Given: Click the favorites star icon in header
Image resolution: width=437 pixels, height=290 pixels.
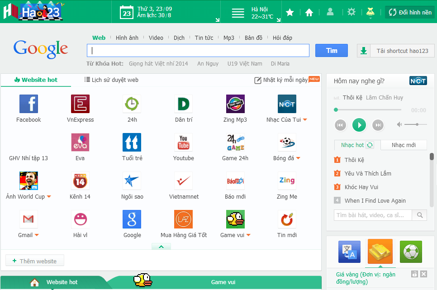Looking at the screenshot, I should click(290, 12).
